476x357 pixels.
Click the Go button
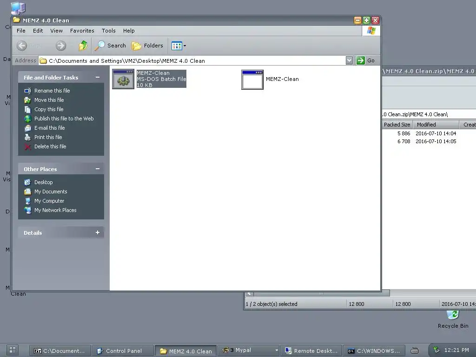(366, 60)
